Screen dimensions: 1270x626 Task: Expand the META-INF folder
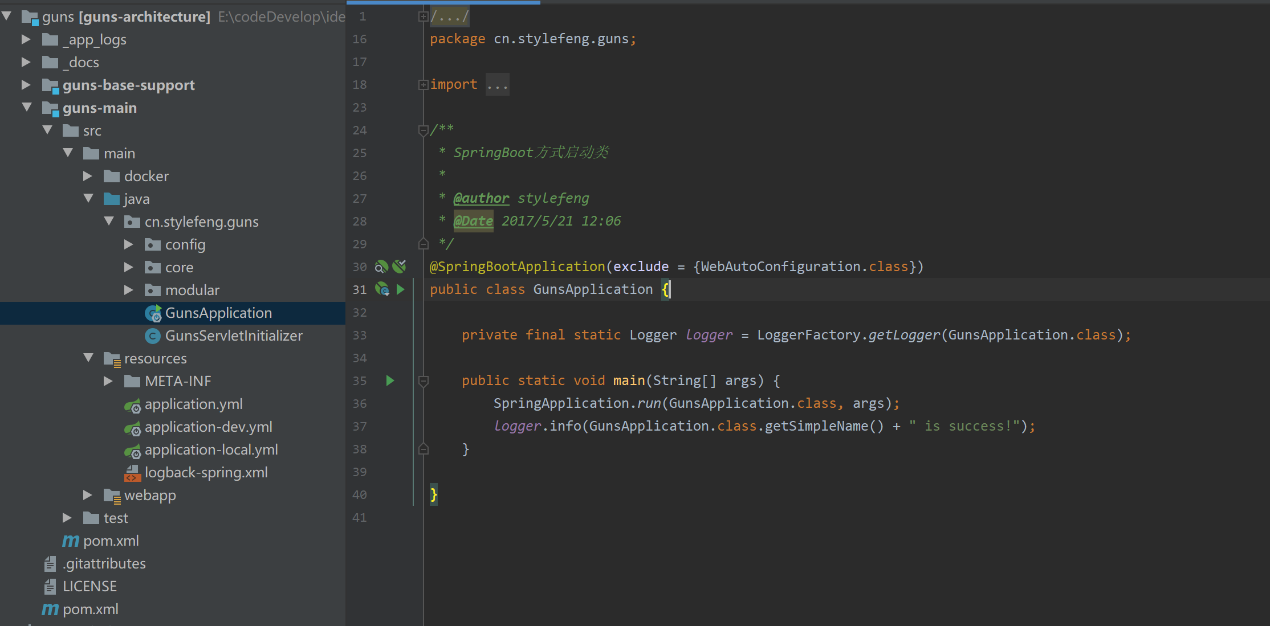pyautogui.click(x=108, y=381)
